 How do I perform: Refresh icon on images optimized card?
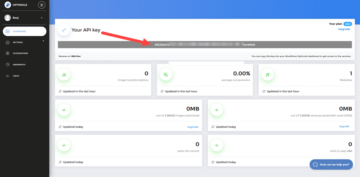[60, 127]
